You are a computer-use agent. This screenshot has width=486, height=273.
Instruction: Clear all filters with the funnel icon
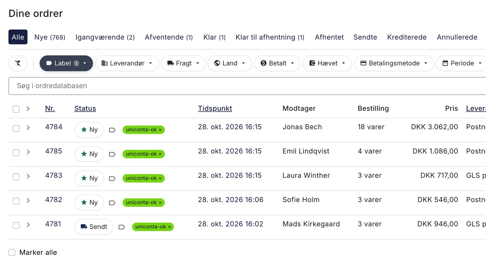(x=18, y=63)
